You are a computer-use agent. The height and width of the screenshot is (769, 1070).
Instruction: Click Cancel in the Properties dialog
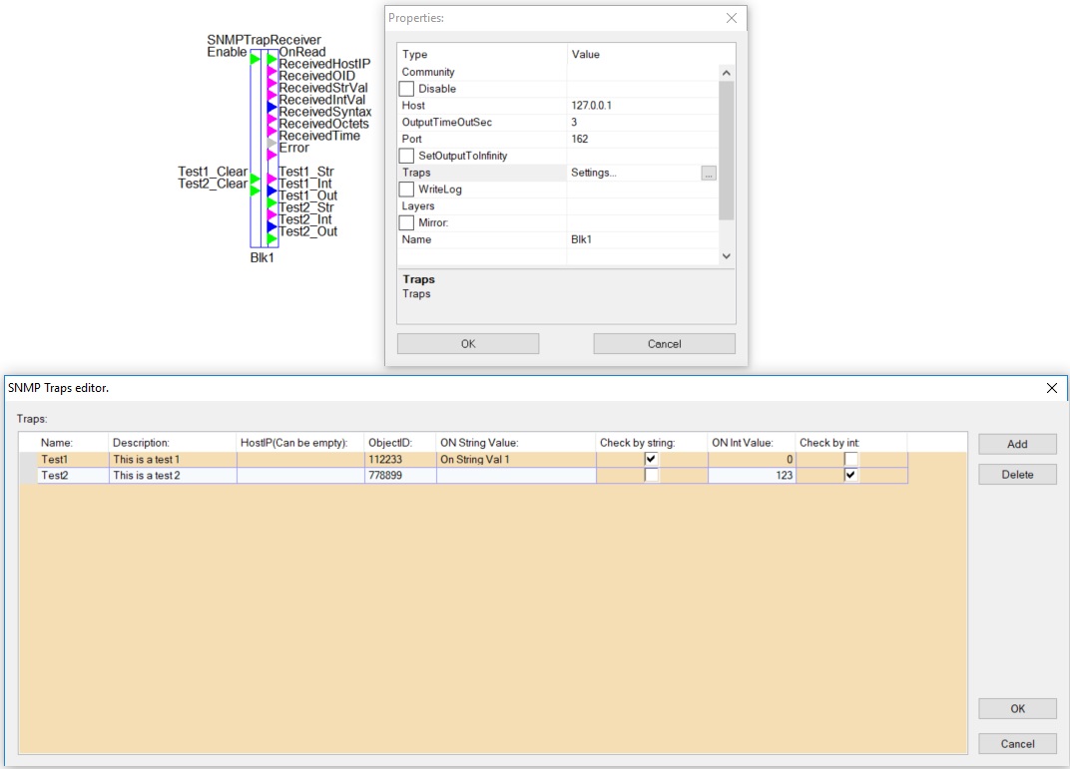664,343
